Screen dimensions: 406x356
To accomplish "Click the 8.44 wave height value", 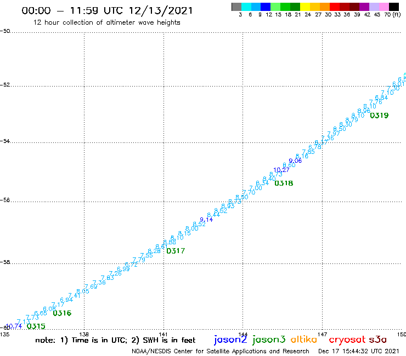I will tap(213, 215).
